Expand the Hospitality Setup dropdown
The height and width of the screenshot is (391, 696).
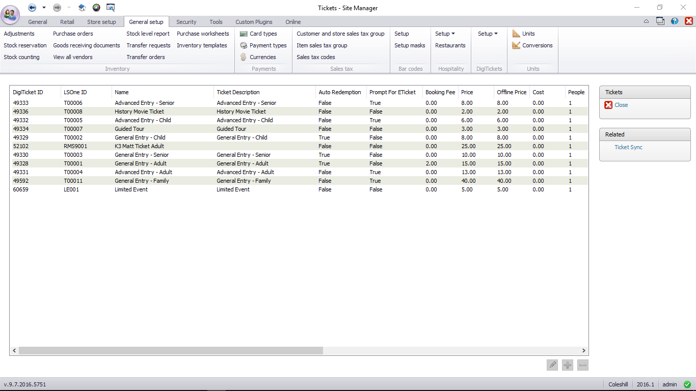(x=445, y=34)
